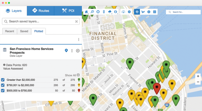The width and height of the screenshot is (202, 111).
Task: Clear saved layers search with X
Action: coord(76,21)
